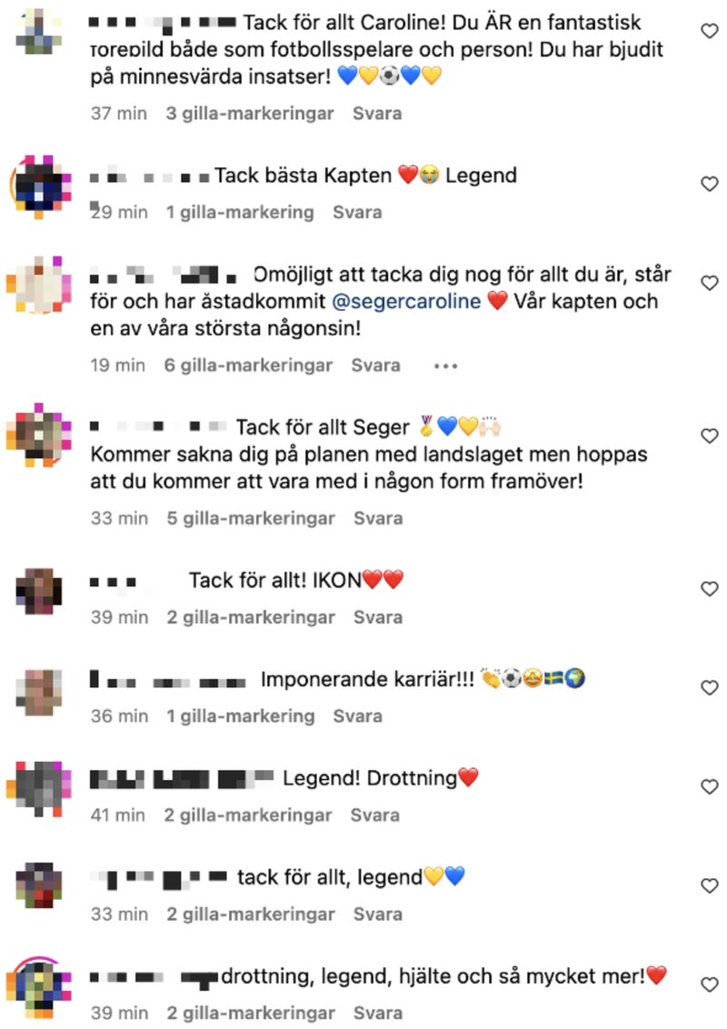This screenshot has width=727, height=1029.
Task: Reply to the 'tack för allt, legend' comment
Action: [x=378, y=914]
